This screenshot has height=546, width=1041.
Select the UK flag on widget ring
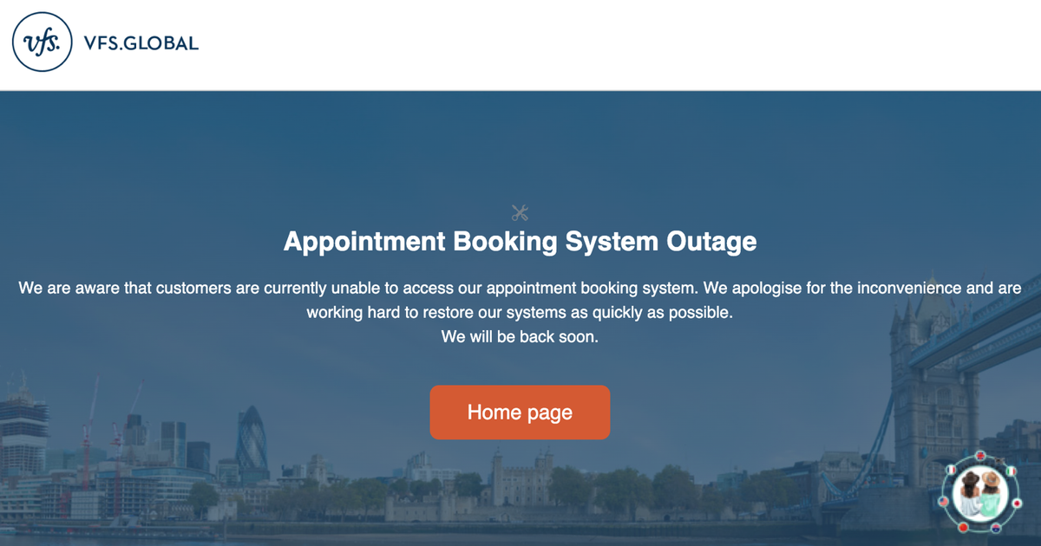pyautogui.click(x=980, y=456)
